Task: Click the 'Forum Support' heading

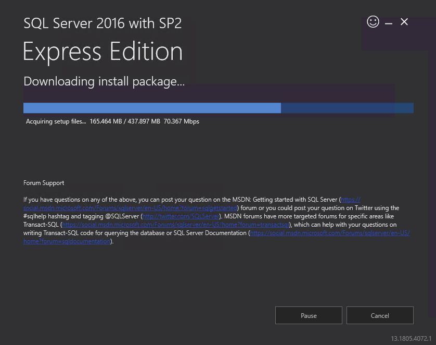Action: (44, 183)
